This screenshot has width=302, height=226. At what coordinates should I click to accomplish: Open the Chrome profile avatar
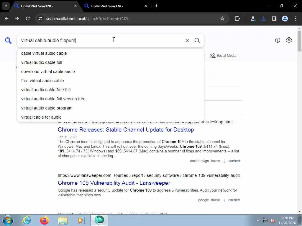pyautogui.click(x=285, y=19)
